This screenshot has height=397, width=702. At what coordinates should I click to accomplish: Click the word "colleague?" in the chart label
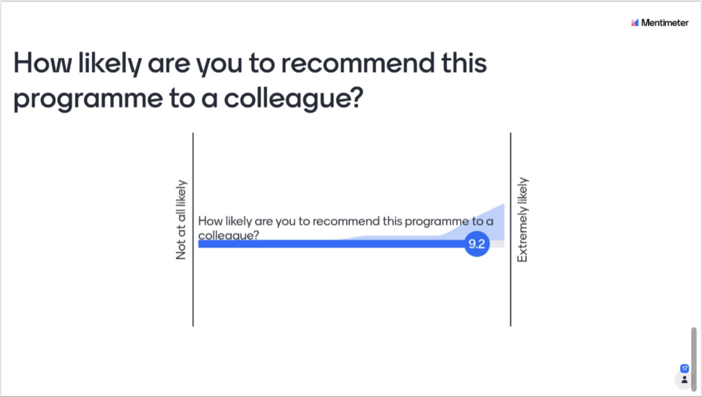click(228, 236)
